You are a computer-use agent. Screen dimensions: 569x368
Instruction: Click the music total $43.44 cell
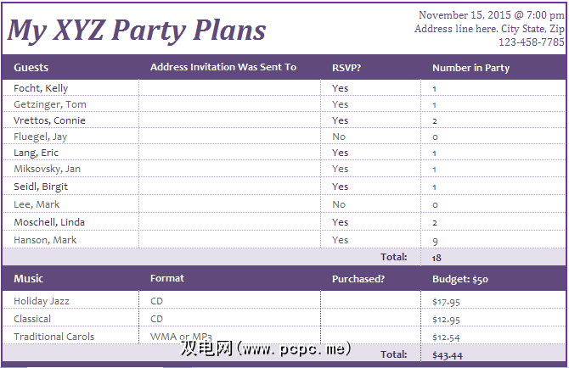coord(447,354)
